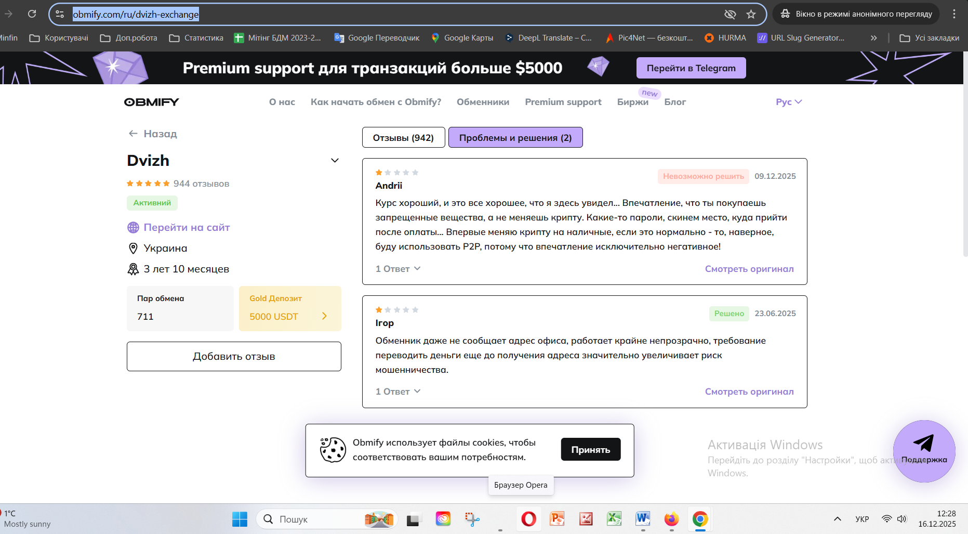Open the Snipping Tool on the taskbar
The image size is (968, 534).
point(472,519)
